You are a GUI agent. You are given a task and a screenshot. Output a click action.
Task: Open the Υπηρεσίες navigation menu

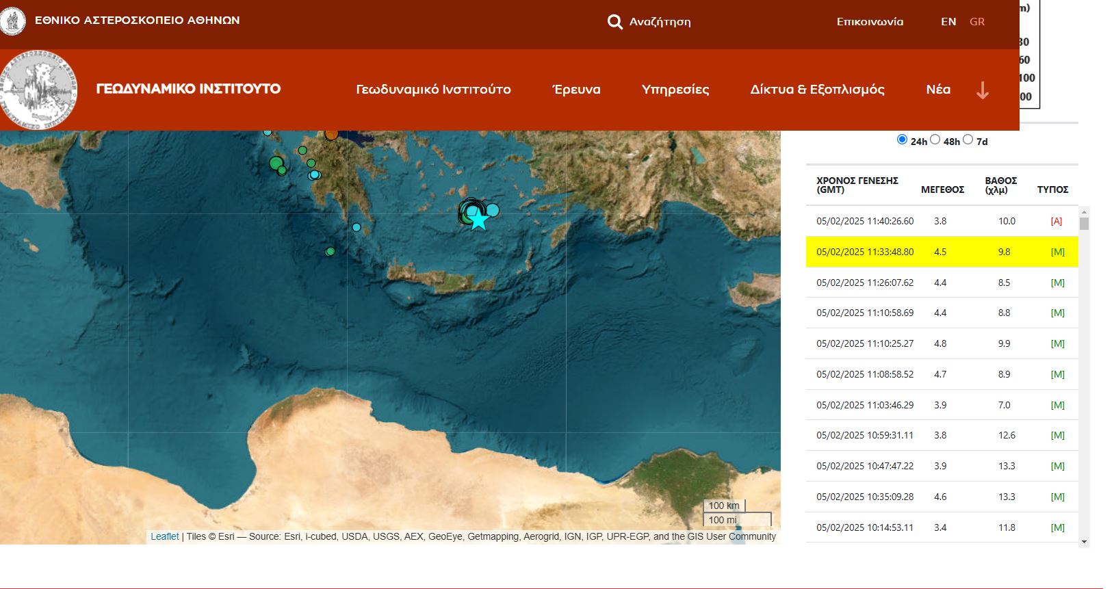[675, 90]
